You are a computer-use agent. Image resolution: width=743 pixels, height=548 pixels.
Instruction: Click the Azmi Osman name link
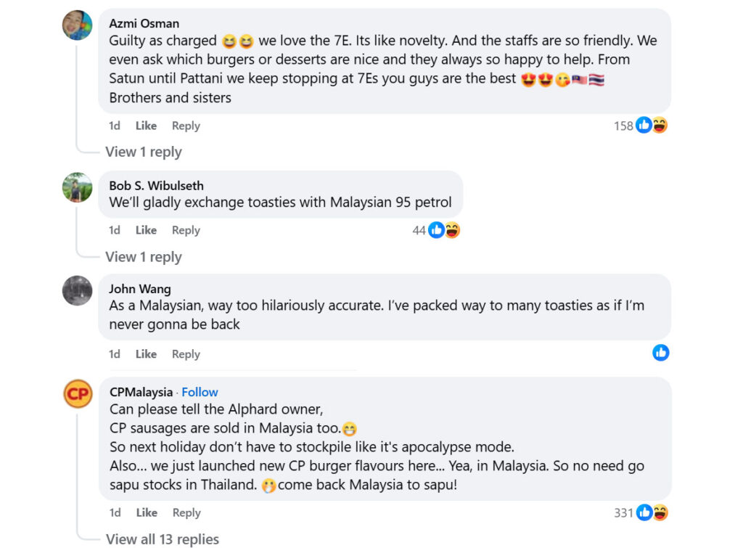[x=144, y=23]
